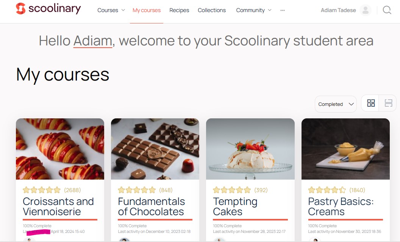Click the chef avatar under Croissants and Viennoiserie
The width and height of the screenshot is (400, 242).
pos(29,239)
